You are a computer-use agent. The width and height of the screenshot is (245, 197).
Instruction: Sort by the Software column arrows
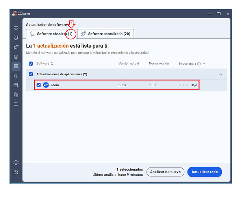[52, 63]
